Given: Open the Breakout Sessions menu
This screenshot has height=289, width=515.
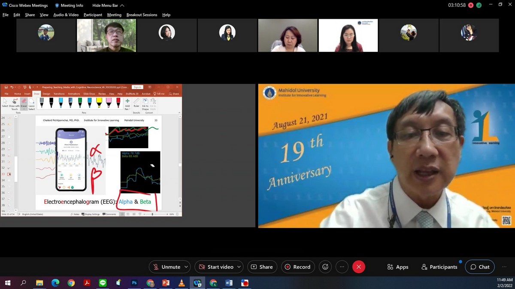Looking at the screenshot, I should (x=142, y=15).
